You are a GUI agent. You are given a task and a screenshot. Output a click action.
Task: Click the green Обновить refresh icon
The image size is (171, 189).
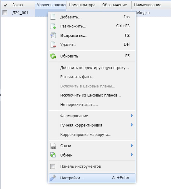pyautogui.click(x=53, y=56)
